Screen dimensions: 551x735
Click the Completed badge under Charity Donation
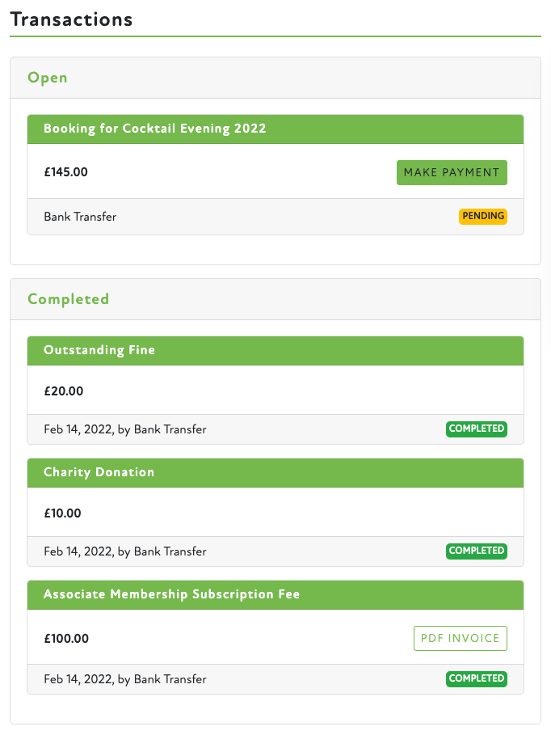pos(477,551)
